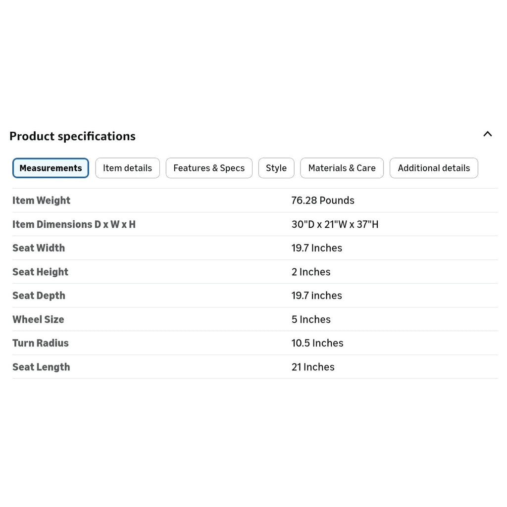
Task: Click the Seat Height row label
Action: click(x=41, y=272)
